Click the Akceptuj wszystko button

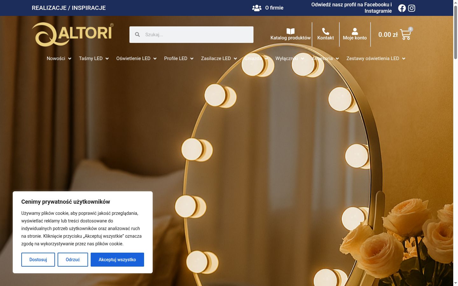[x=117, y=260]
